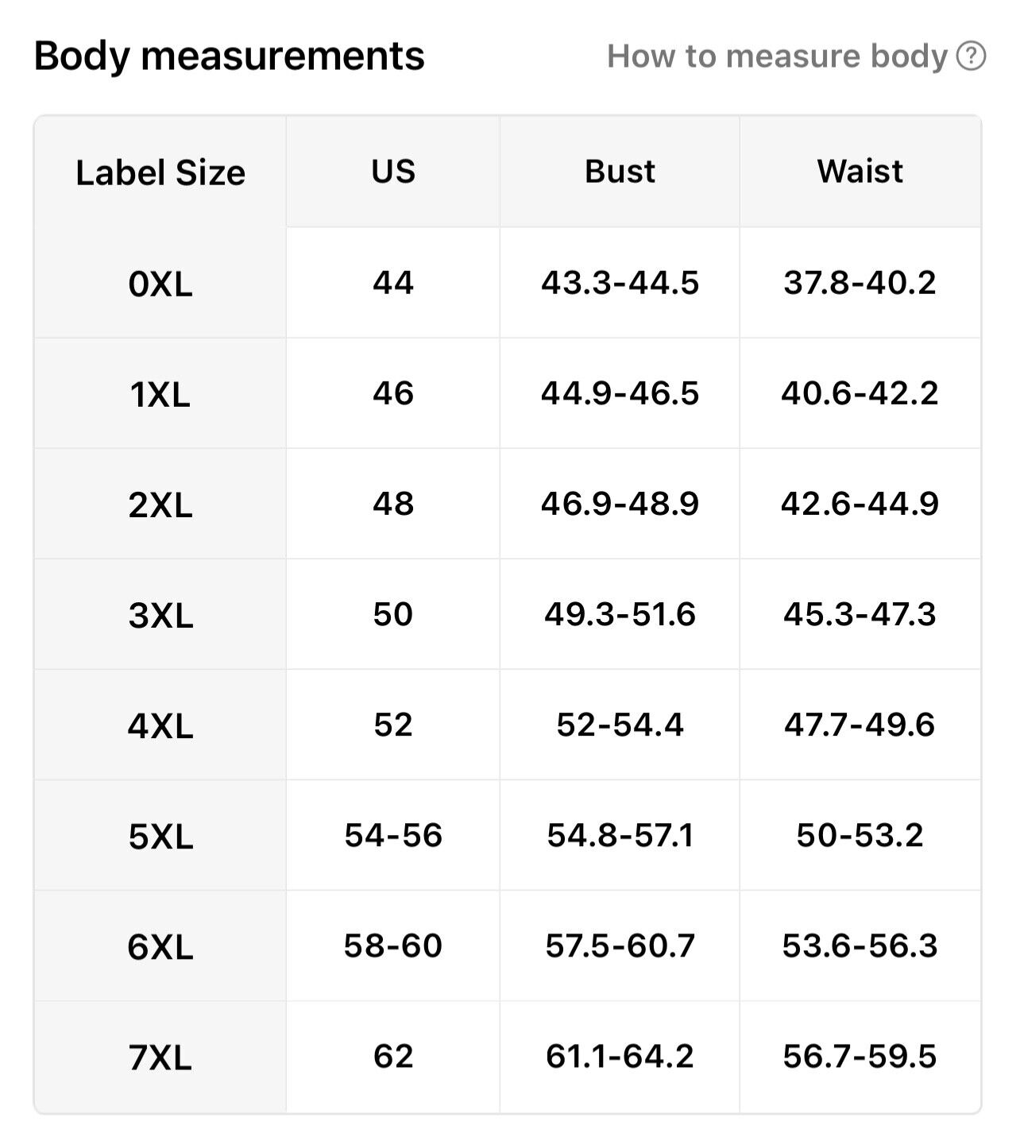
Task: Select the 0XL size row label
Action: coord(160,284)
